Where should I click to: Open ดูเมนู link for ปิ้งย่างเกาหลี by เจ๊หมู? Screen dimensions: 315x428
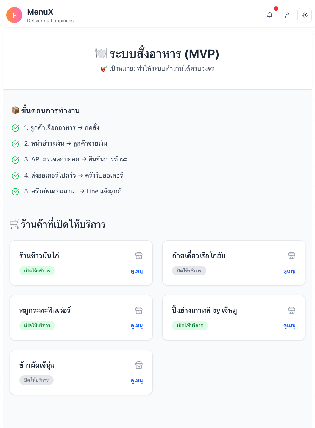click(289, 326)
